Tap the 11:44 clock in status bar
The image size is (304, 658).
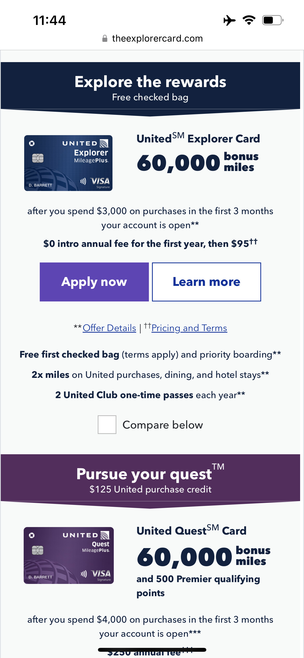[49, 20]
